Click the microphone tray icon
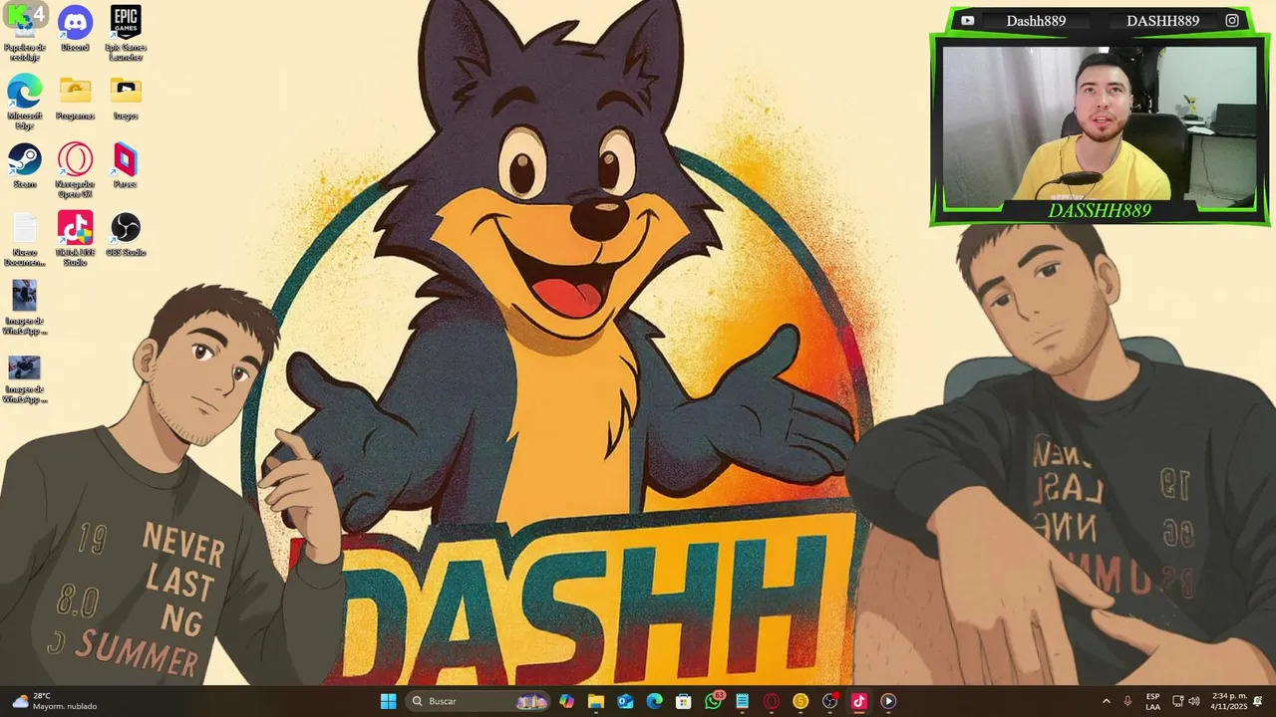The image size is (1276, 717). pos(1127,701)
